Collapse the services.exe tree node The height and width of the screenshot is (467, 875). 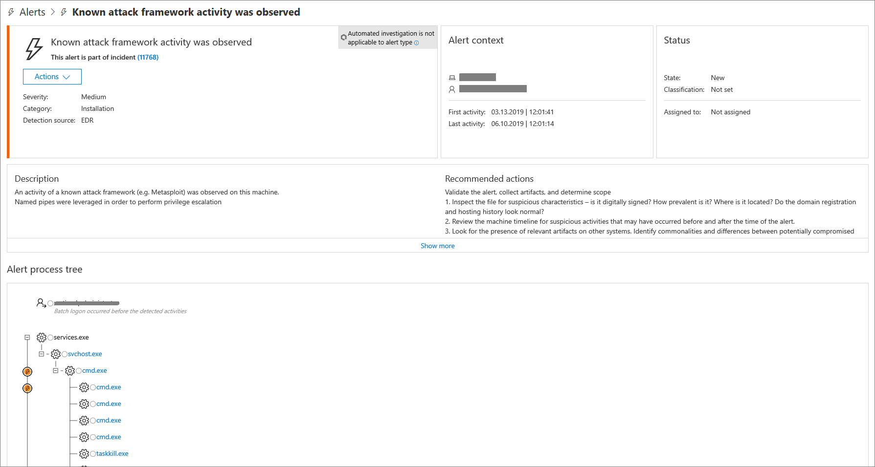click(x=27, y=338)
